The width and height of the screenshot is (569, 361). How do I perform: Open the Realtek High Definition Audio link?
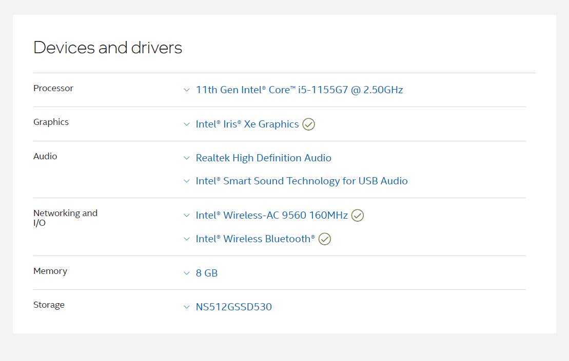click(x=263, y=158)
